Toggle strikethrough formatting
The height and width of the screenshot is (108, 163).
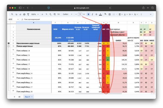tap(96, 14)
